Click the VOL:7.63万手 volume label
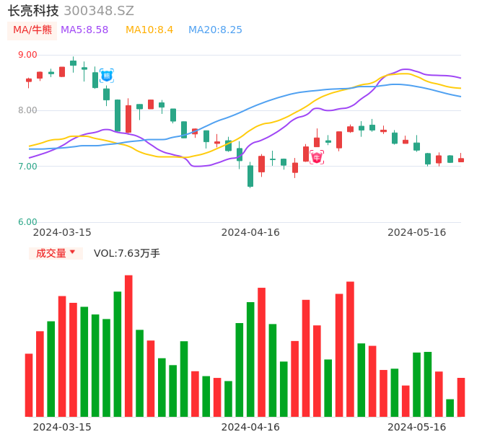The image size is (495, 437). pos(126,253)
